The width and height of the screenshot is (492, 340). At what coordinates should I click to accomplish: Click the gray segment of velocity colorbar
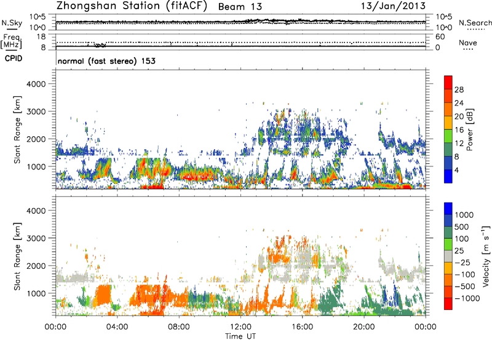[448, 257]
